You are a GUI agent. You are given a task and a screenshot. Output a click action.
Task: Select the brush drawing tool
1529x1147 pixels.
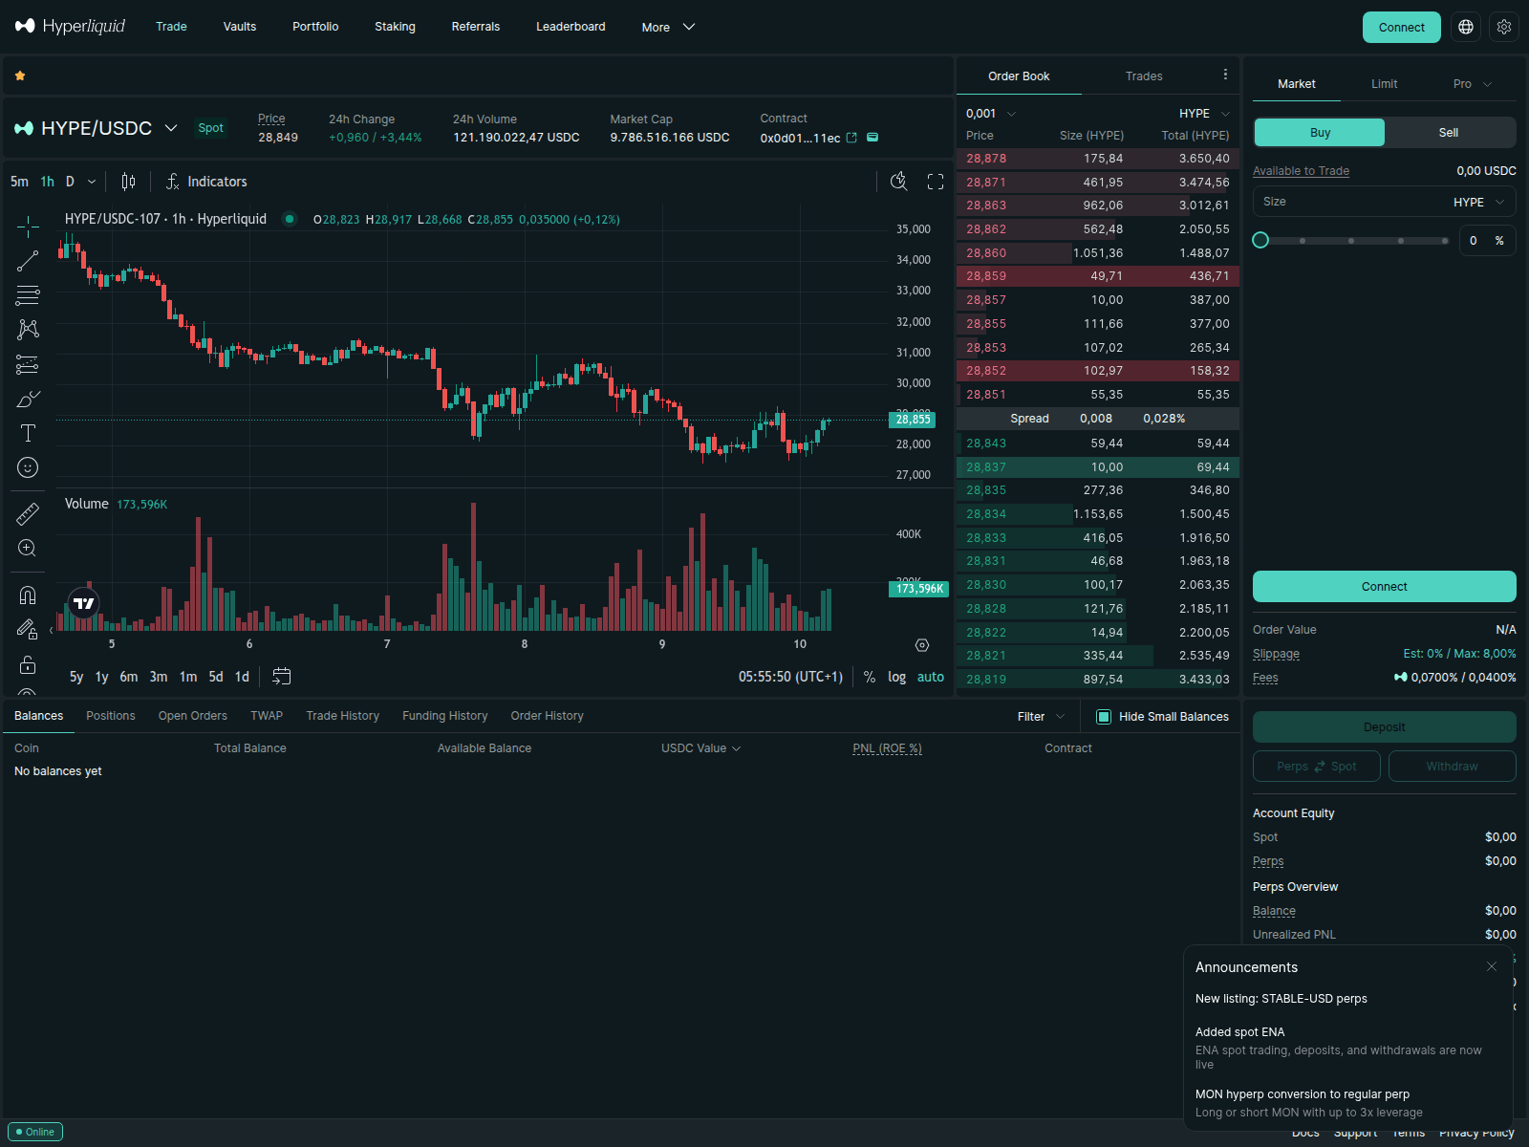[28, 399]
